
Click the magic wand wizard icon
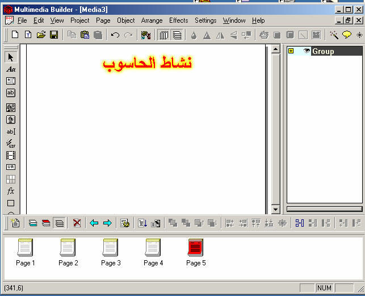click(334, 35)
